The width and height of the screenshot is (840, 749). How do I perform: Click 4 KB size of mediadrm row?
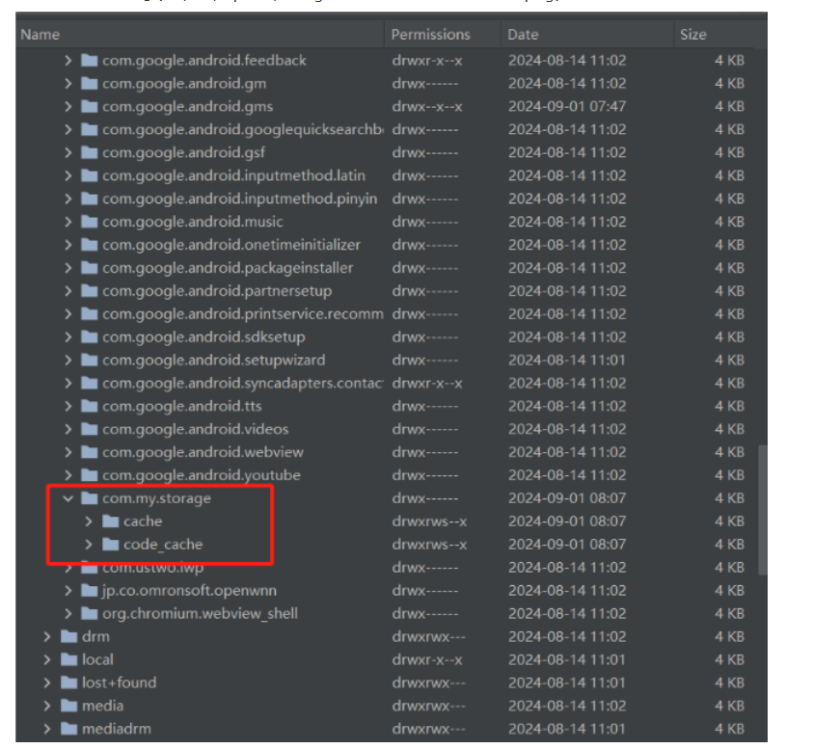(x=729, y=729)
